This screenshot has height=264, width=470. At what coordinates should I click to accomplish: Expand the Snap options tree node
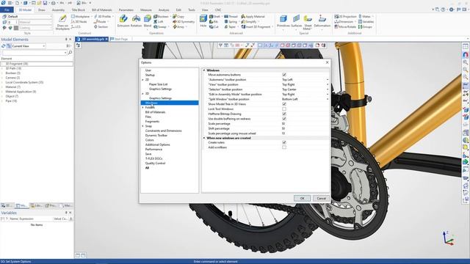[142, 126]
